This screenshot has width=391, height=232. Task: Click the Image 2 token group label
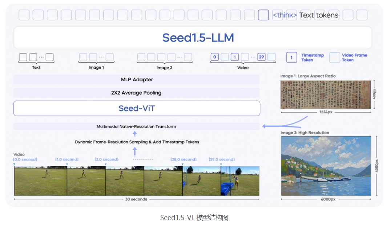click(164, 68)
